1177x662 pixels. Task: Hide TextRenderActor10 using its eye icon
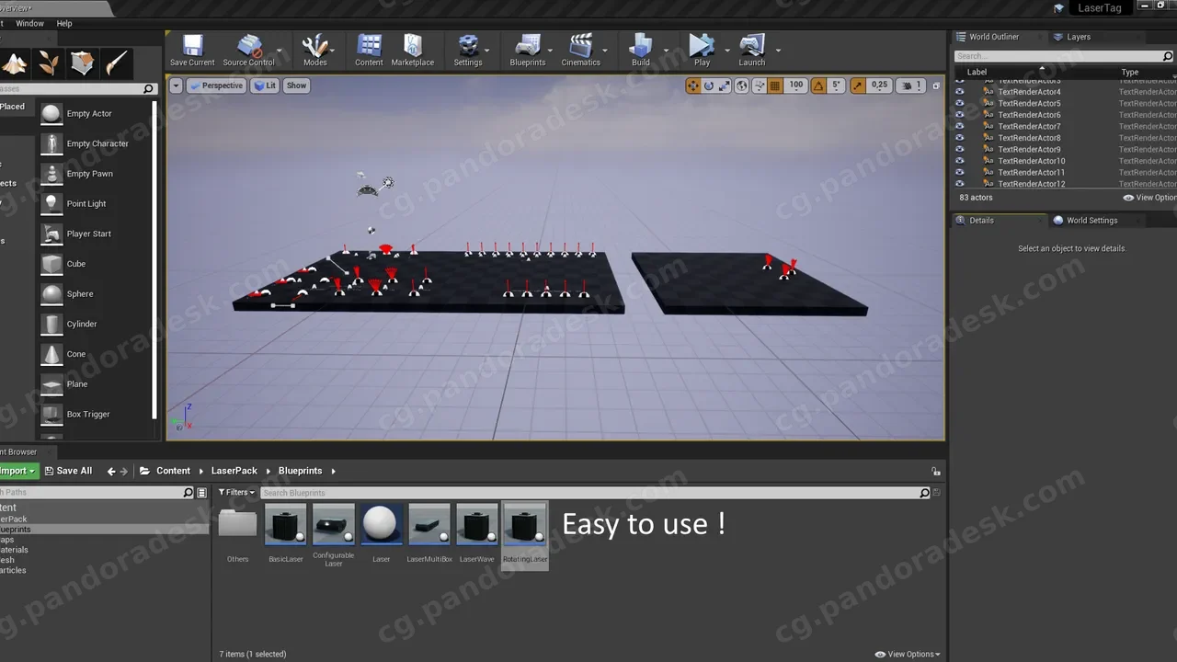click(x=960, y=161)
